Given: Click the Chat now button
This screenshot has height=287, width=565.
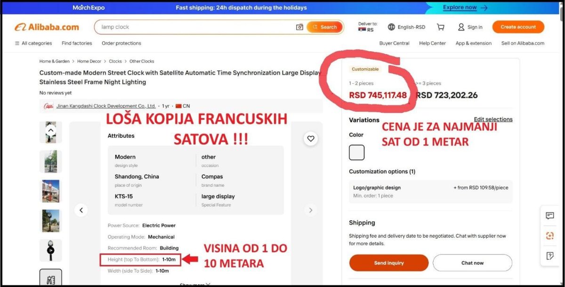Looking at the screenshot, I should [x=472, y=263].
